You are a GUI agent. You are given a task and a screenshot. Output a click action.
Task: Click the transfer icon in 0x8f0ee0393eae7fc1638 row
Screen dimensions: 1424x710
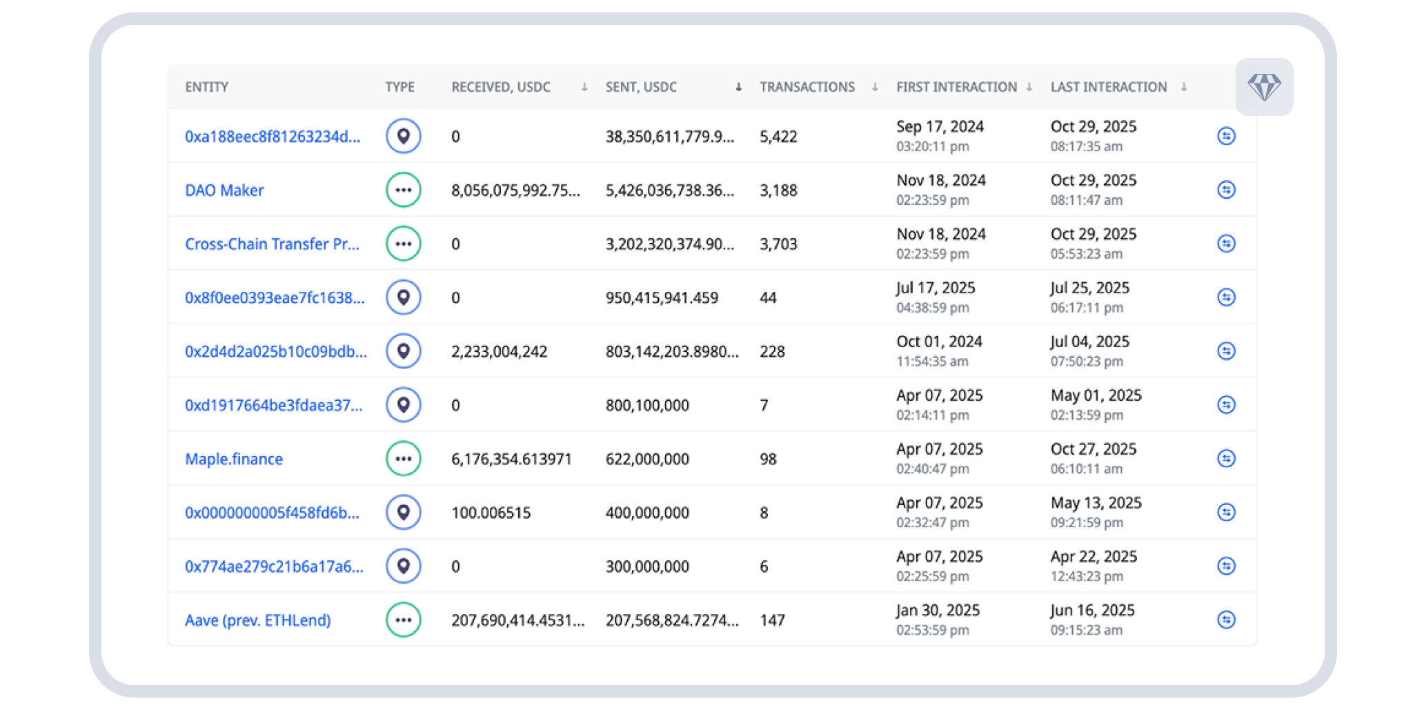pyautogui.click(x=1226, y=297)
